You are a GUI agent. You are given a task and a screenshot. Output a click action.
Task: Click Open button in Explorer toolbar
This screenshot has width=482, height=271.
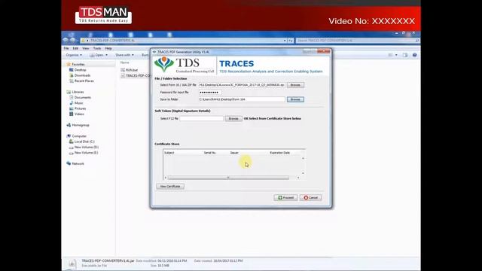(99, 55)
